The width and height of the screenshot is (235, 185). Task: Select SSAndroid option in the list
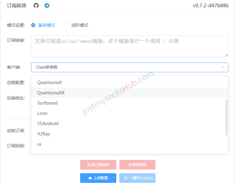point(48,124)
